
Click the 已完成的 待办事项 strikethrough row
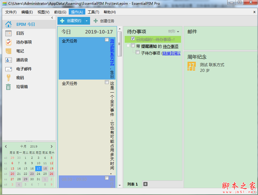(x=153, y=39)
